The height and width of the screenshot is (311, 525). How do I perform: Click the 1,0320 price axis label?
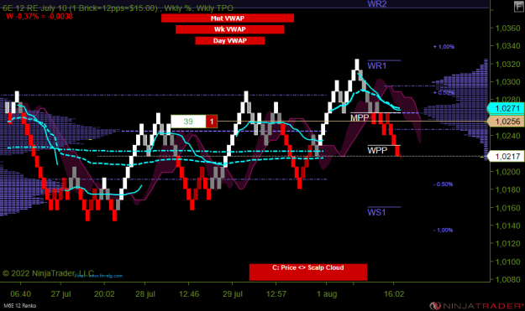(507, 65)
